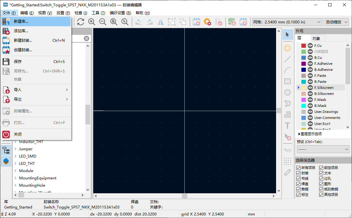The height and width of the screenshot is (218, 352).
Task: Click the refresh/redraw view icon
Action: point(81,22)
